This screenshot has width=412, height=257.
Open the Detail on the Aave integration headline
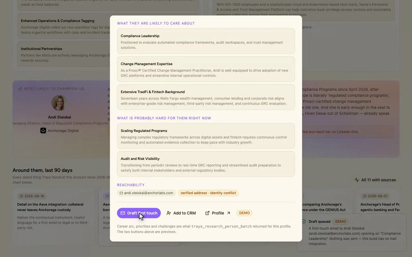point(50,207)
